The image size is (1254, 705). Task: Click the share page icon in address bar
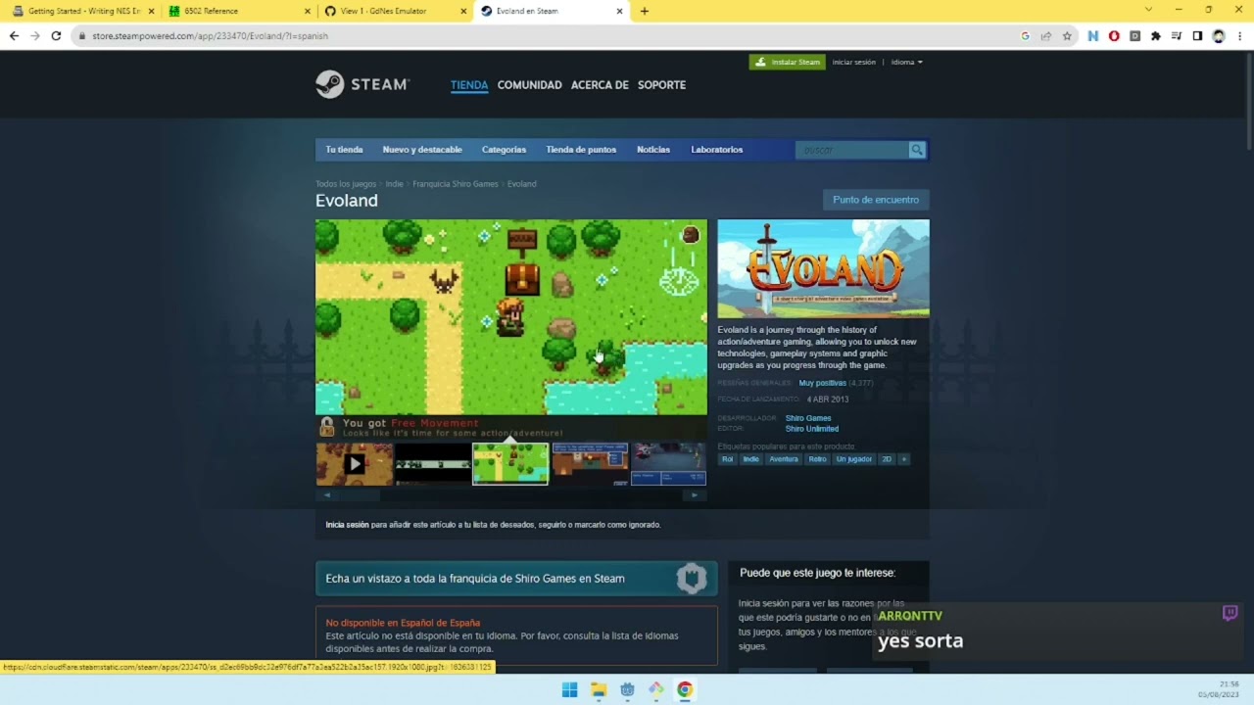pos(1046,36)
